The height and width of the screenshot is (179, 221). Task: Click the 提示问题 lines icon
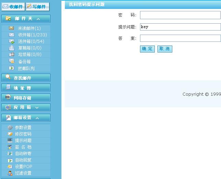10,140
